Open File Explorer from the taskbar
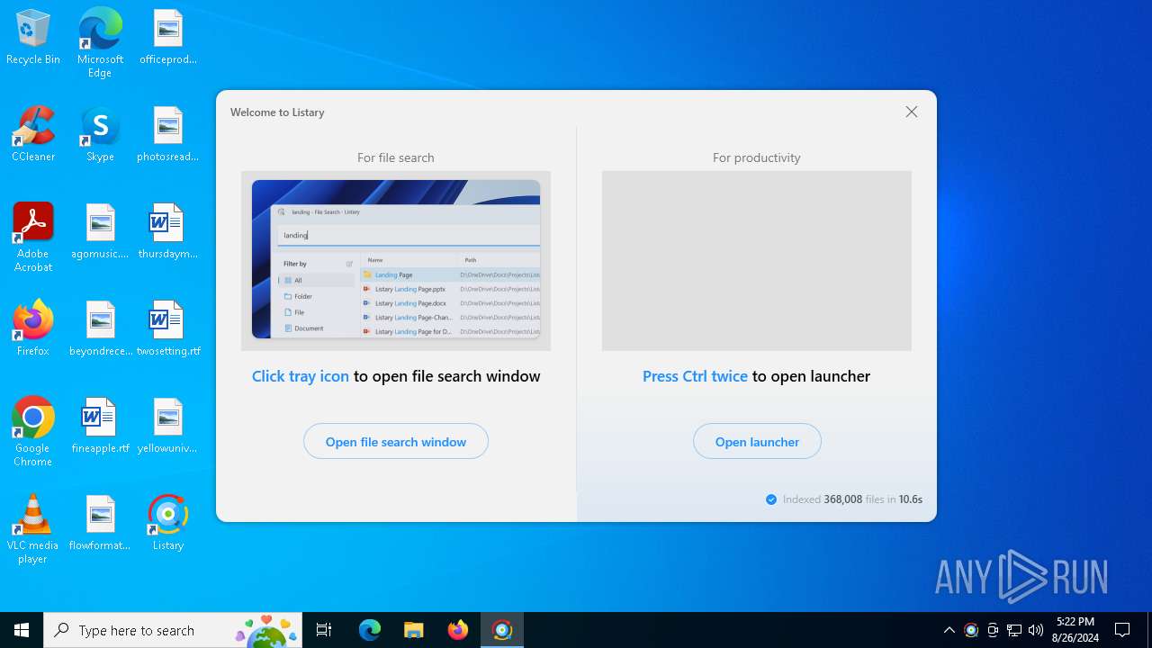 (x=414, y=630)
